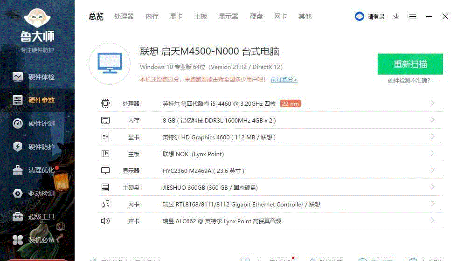
Task: Click the 显卡 row icon
Action: click(x=105, y=137)
